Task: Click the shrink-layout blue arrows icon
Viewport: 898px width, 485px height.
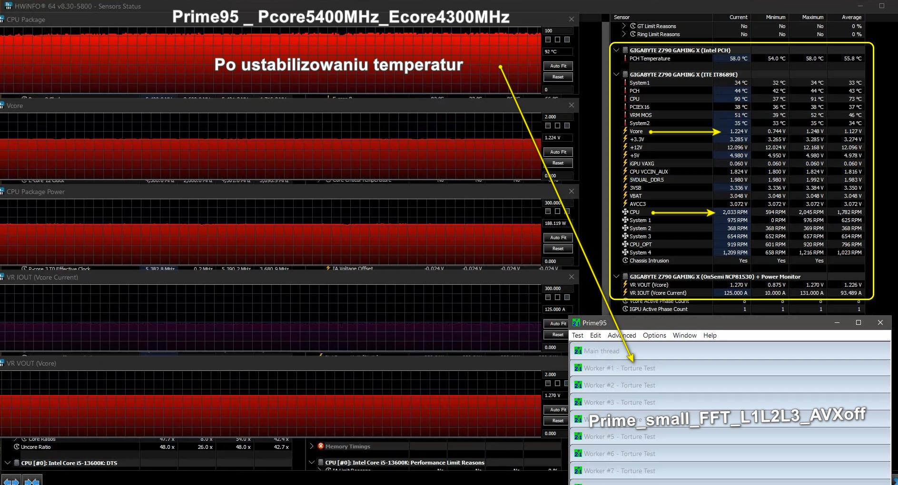Action: [x=32, y=481]
